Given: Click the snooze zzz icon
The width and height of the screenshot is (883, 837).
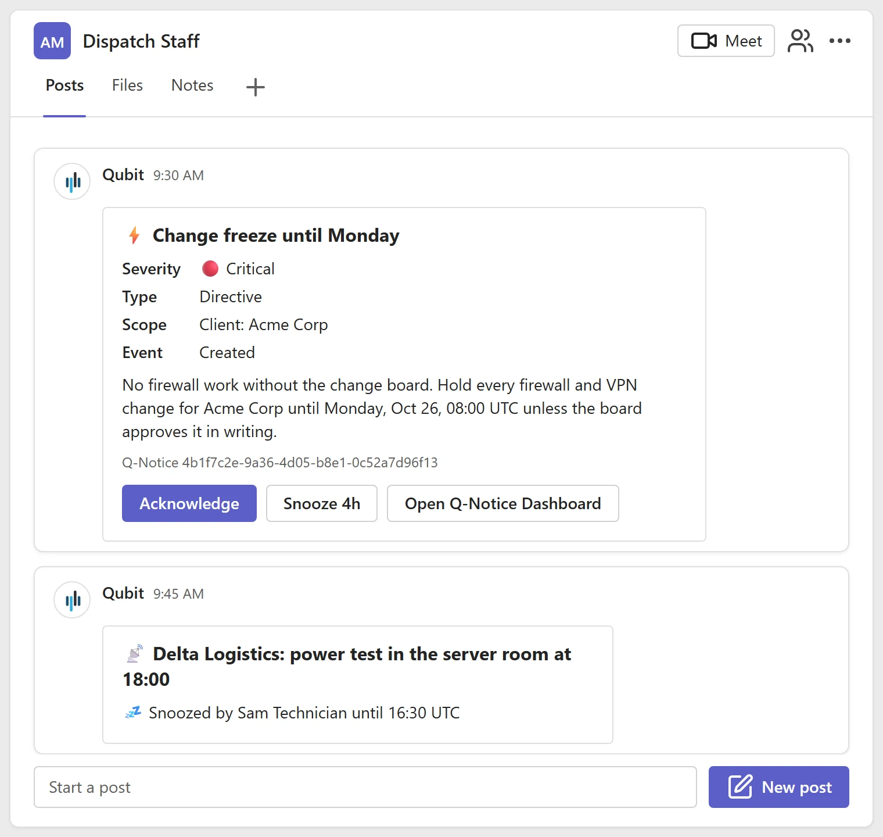Looking at the screenshot, I should coord(133,712).
